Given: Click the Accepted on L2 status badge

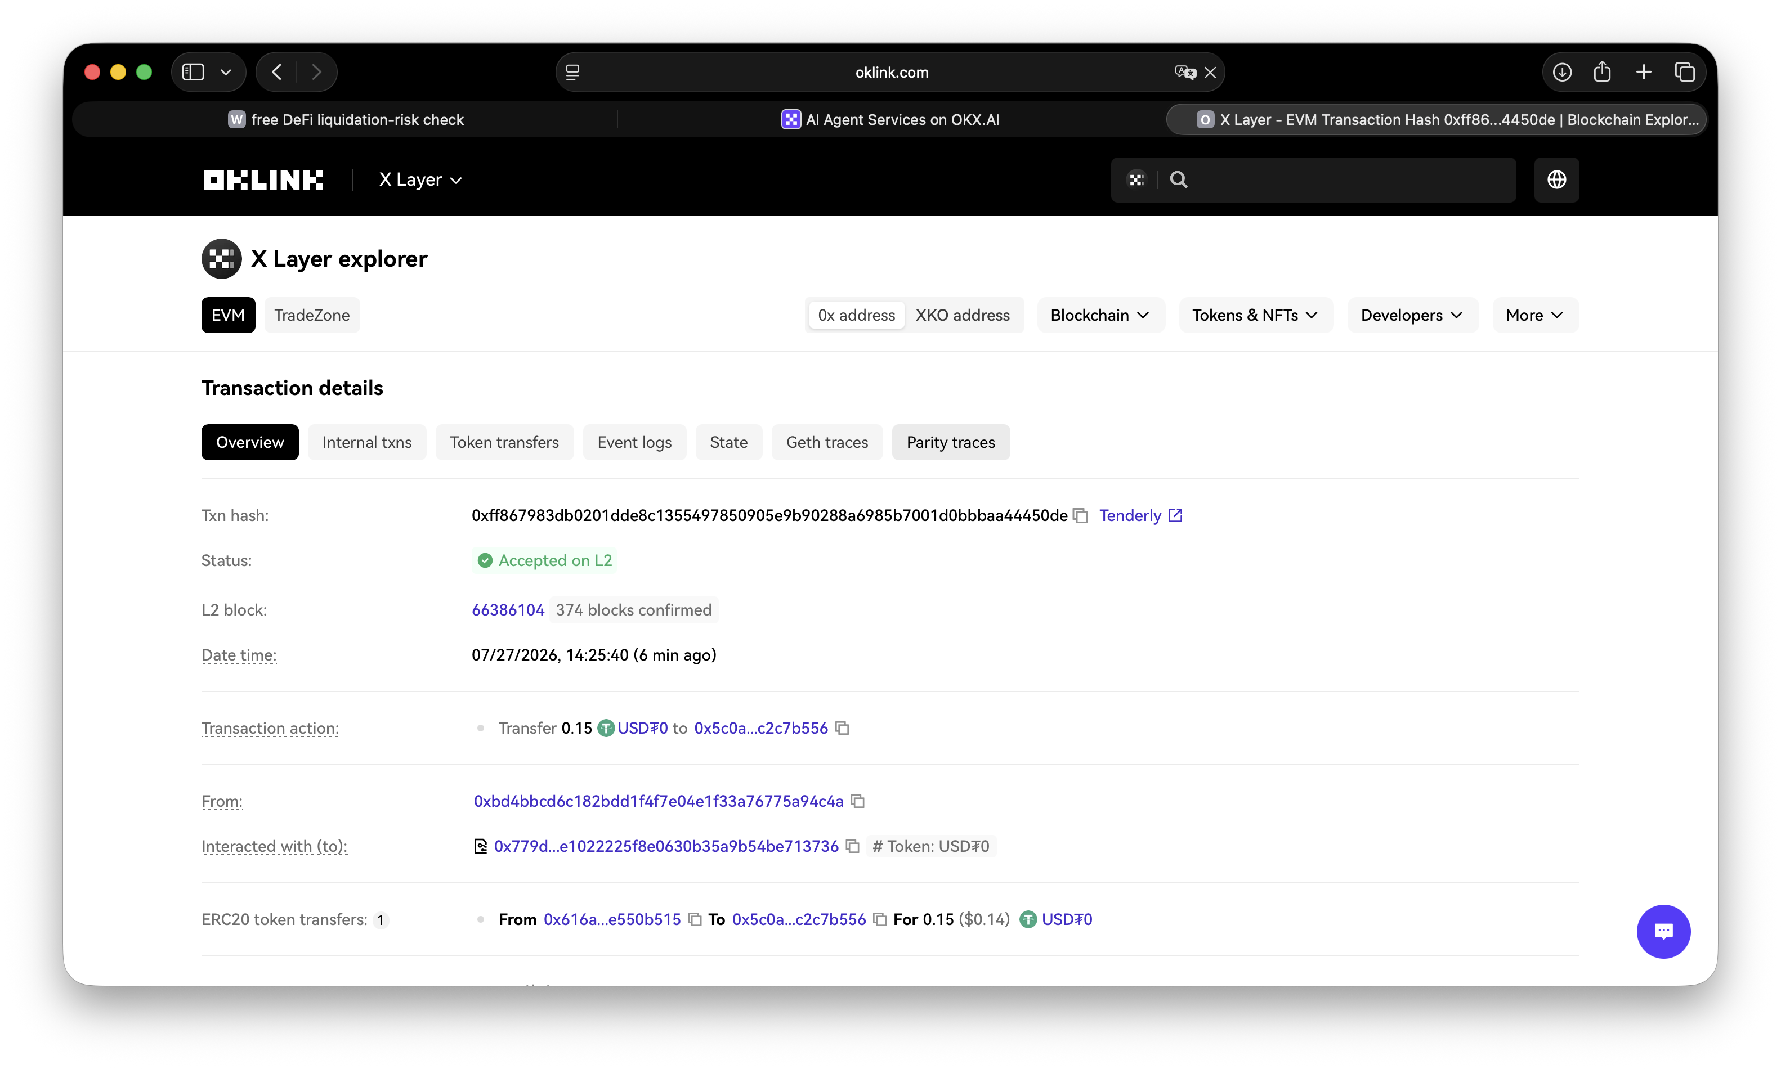Looking at the screenshot, I should point(545,560).
